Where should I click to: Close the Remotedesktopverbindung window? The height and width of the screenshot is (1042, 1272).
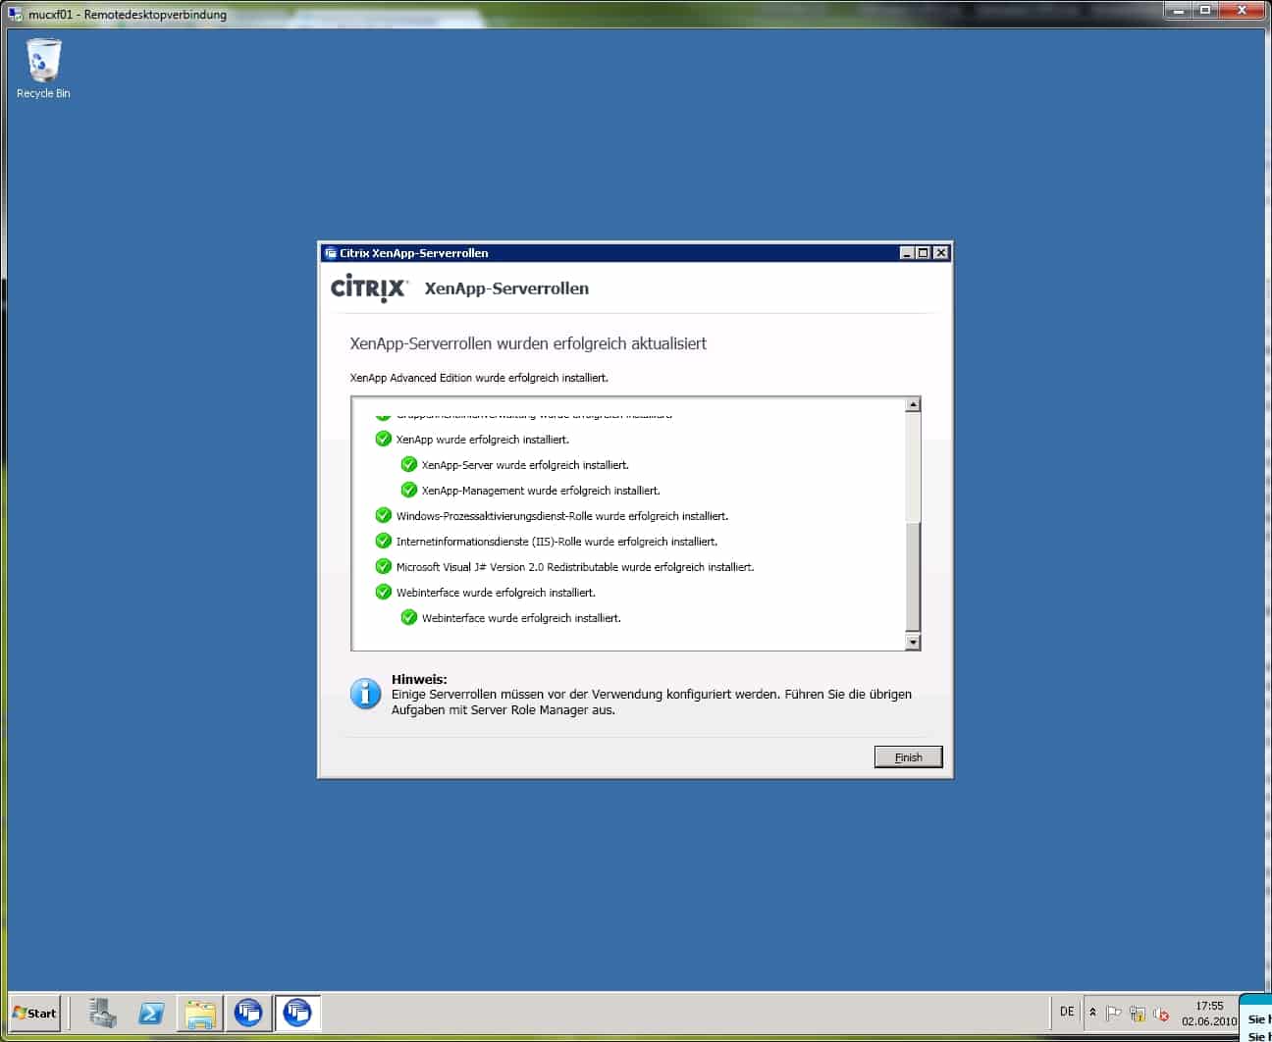pos(1243,10)
